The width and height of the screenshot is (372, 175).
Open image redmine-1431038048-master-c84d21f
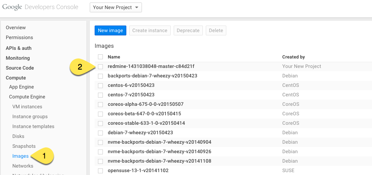[151, 66]
